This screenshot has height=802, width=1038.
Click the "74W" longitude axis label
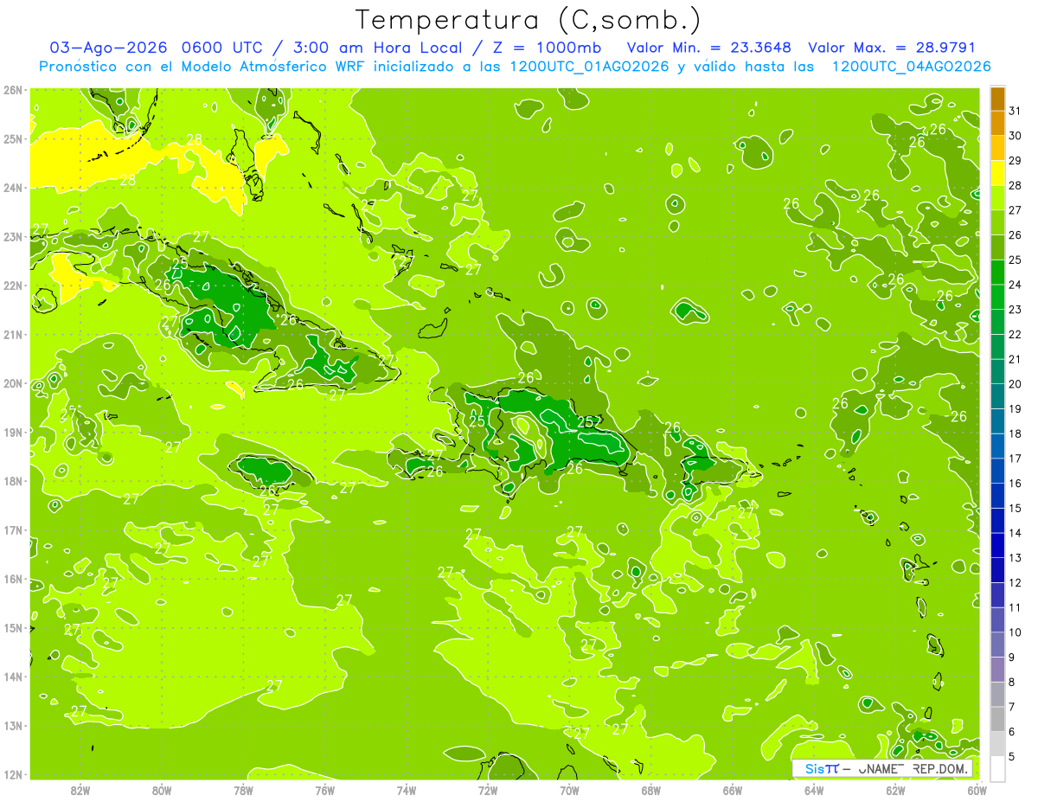click(x=407, y=791)
